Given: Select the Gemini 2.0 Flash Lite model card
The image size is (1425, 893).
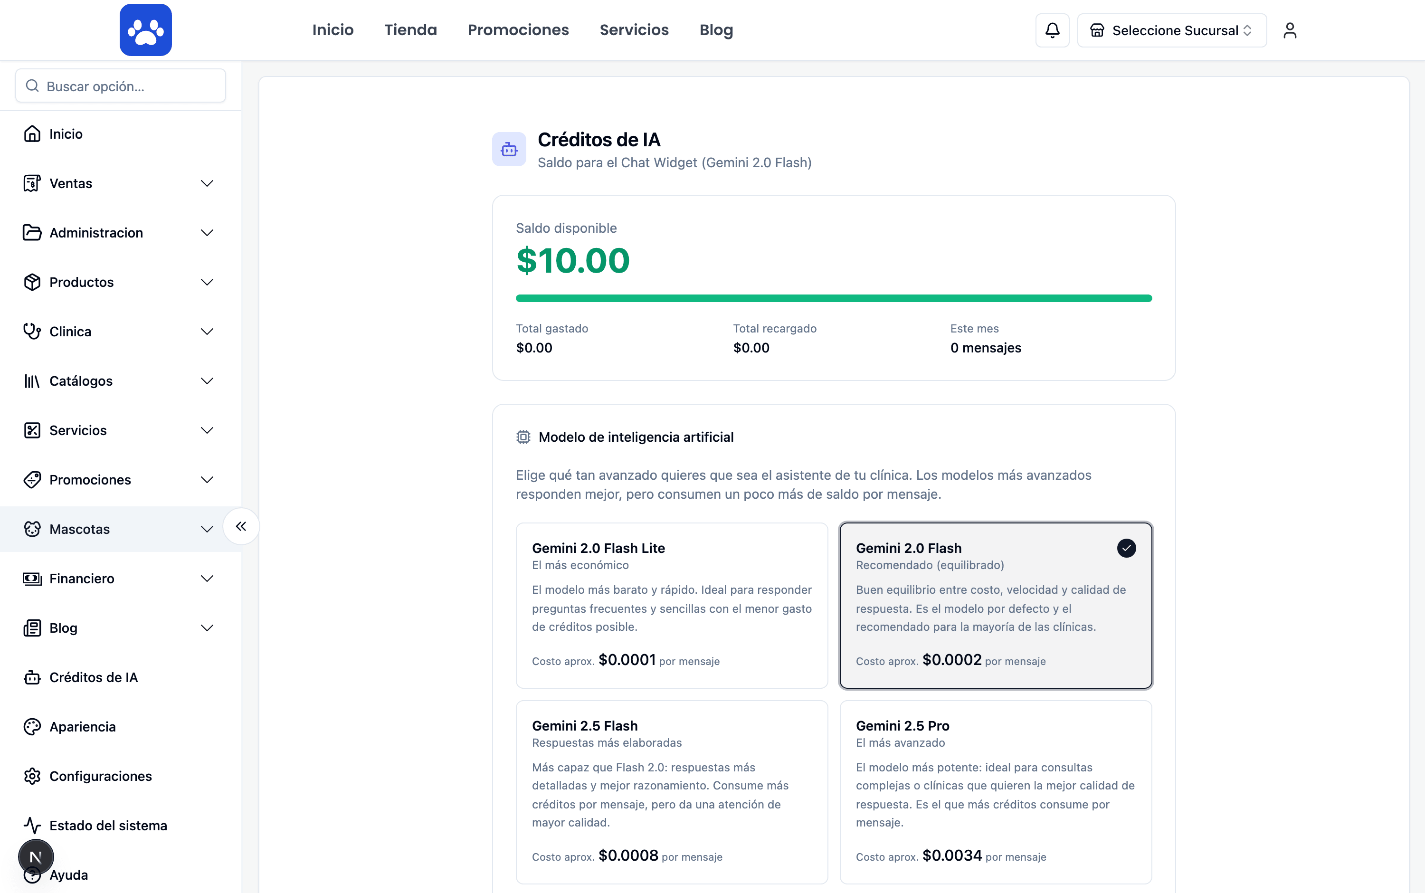Looking at the screenshot, I should [672, 605].
